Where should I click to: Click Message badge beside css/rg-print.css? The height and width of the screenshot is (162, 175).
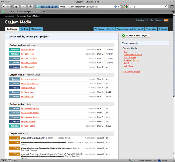(14, 88)
